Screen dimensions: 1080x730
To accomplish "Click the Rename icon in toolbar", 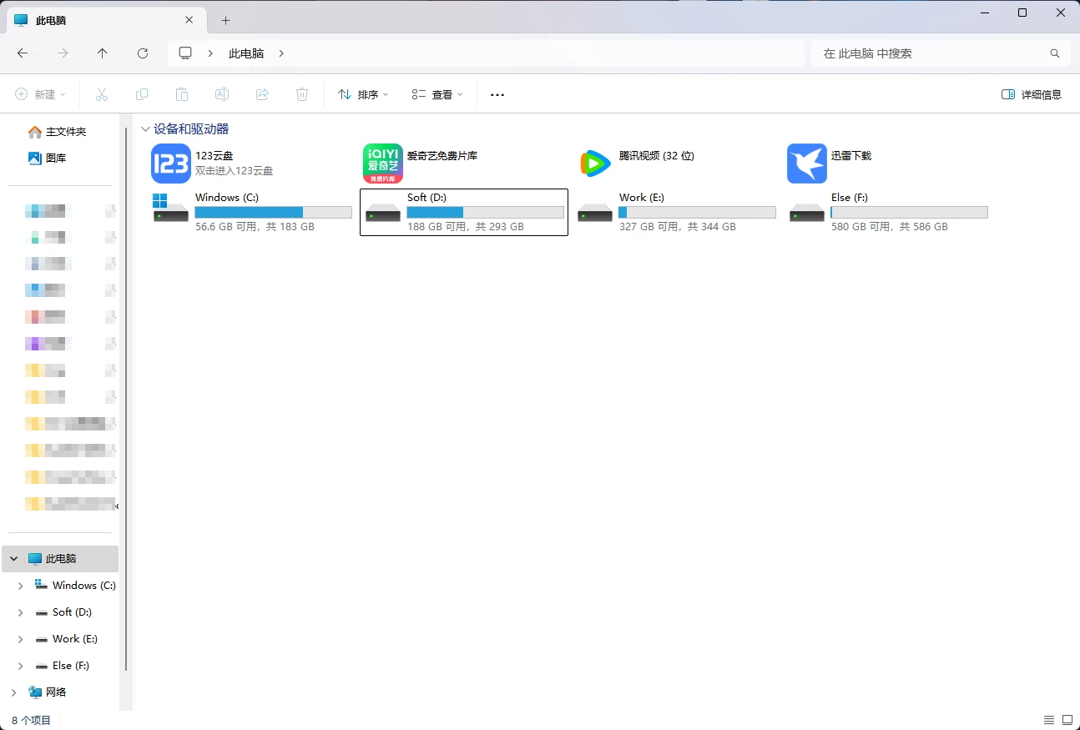I will point(222,94).
